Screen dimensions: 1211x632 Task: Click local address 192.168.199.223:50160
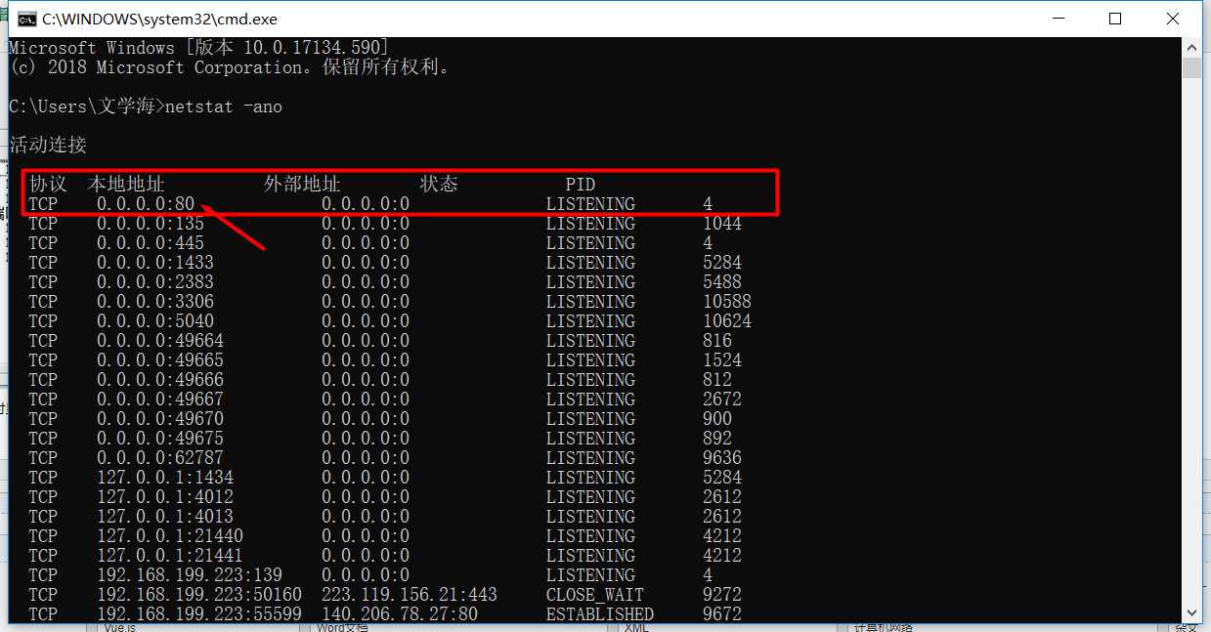(x=199, y=595)
